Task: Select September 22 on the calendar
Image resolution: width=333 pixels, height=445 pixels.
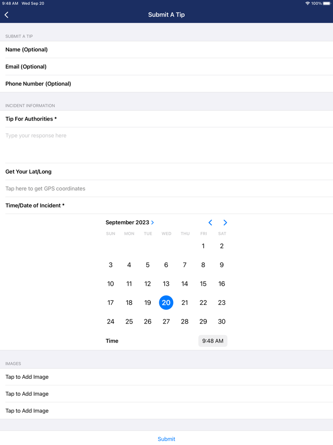Action: click(x=203, y=303)
